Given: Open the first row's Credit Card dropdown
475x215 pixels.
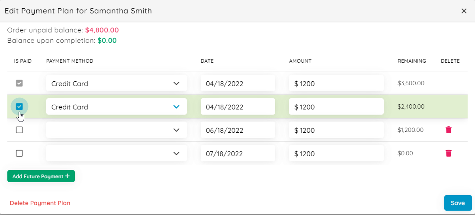Looking at the screenshot, I should click(x=116, y=83).
